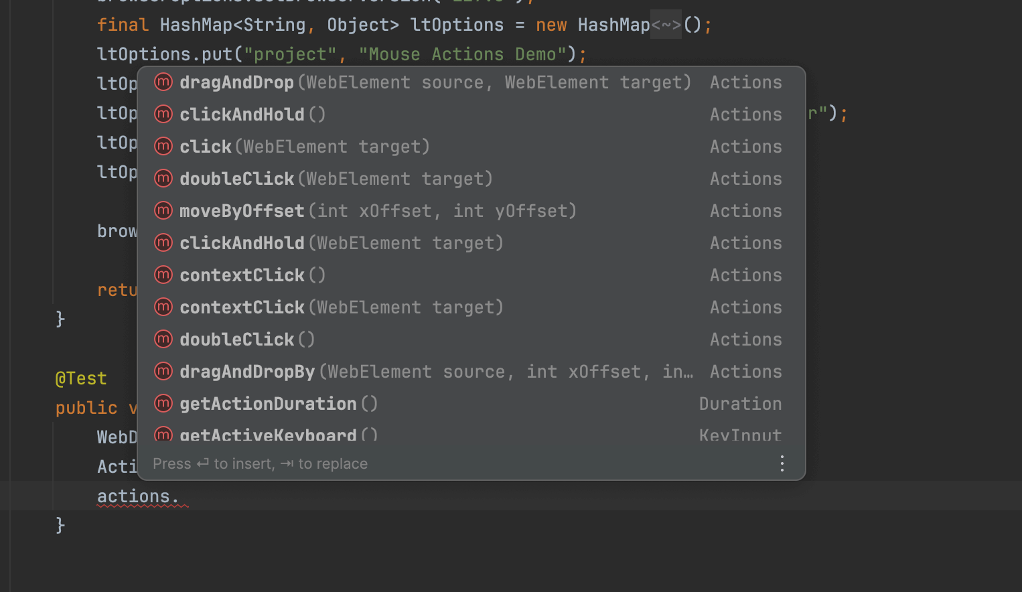Click the method icon next to dragAndDropBy
Image resolution: width=1022 pixels, height=592 pixels.
[163, 371]
